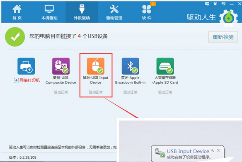Click the 您的电脑目前链接了 4 个USB设备 heading
Viewport: 242px width, 162px height.
(x=69, y=36)
